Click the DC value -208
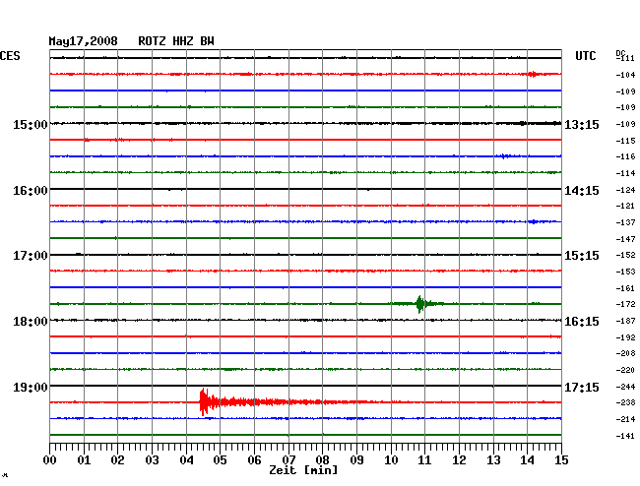The width and height of the screenshot is (640, 486). click(x=625, y=353)
